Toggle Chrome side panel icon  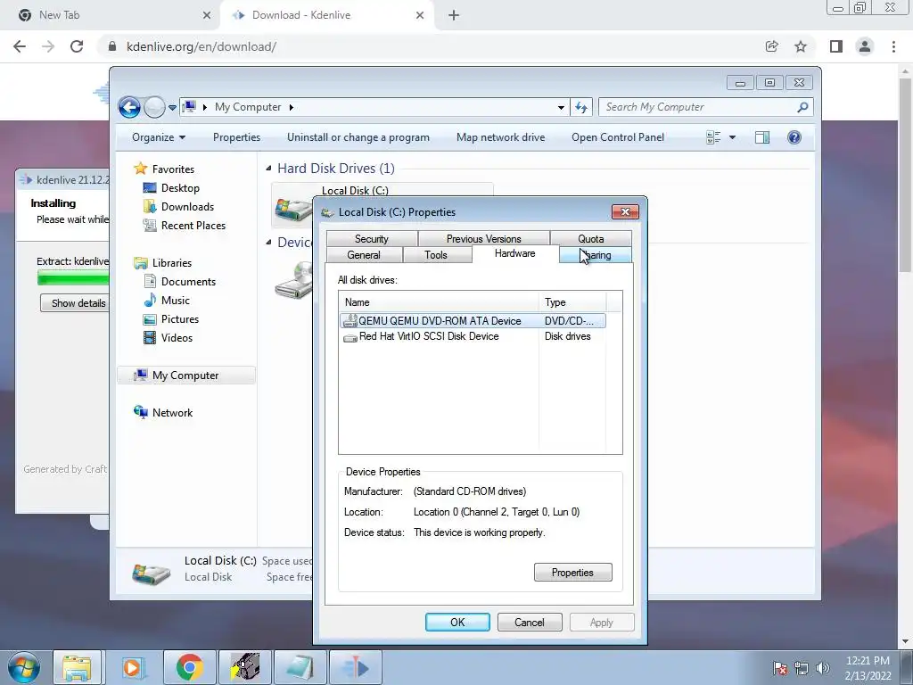pos(836,46)
